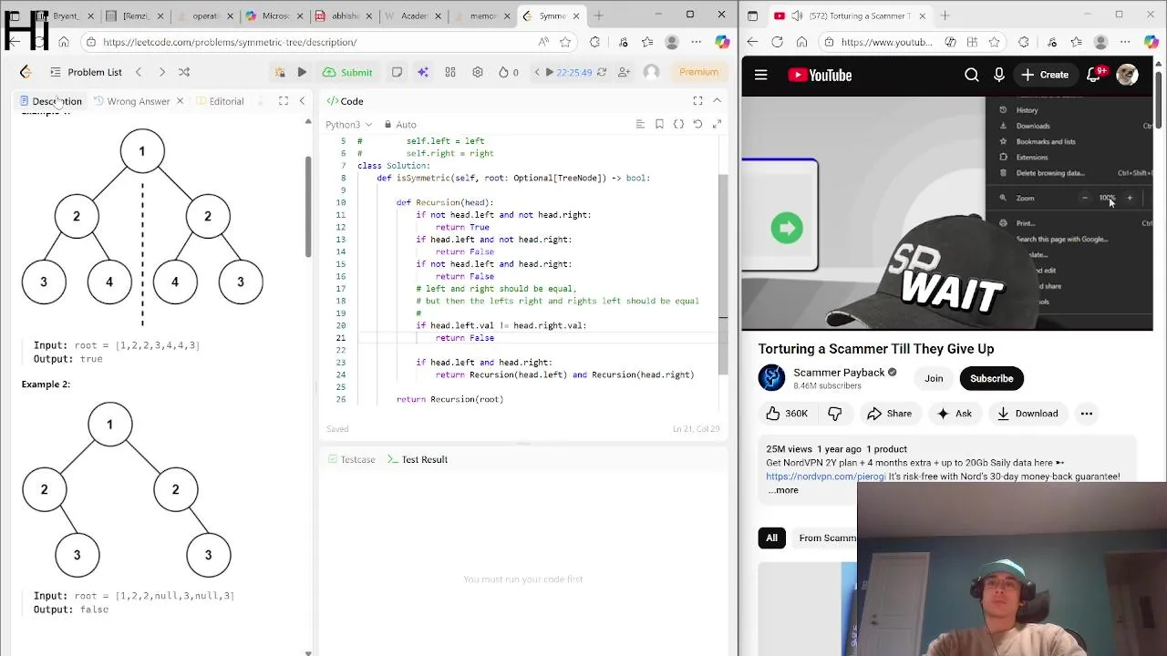Open the YouTube account avatar

[1127, 76]
